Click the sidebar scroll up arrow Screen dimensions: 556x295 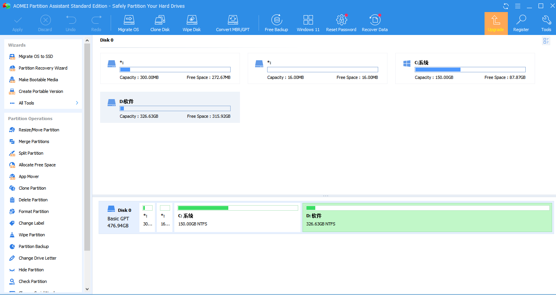[87, 40]
